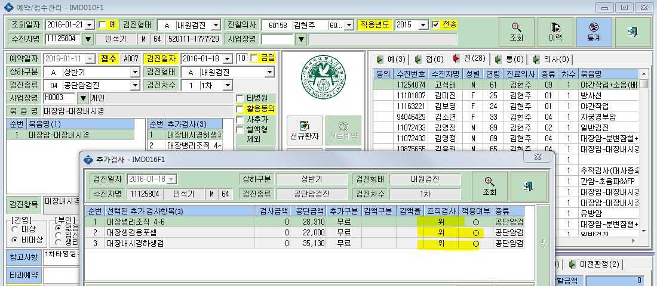Select the 대상 radio button under 간염
657x286 pixels.
pyautogui.click(x=15, y=229)
